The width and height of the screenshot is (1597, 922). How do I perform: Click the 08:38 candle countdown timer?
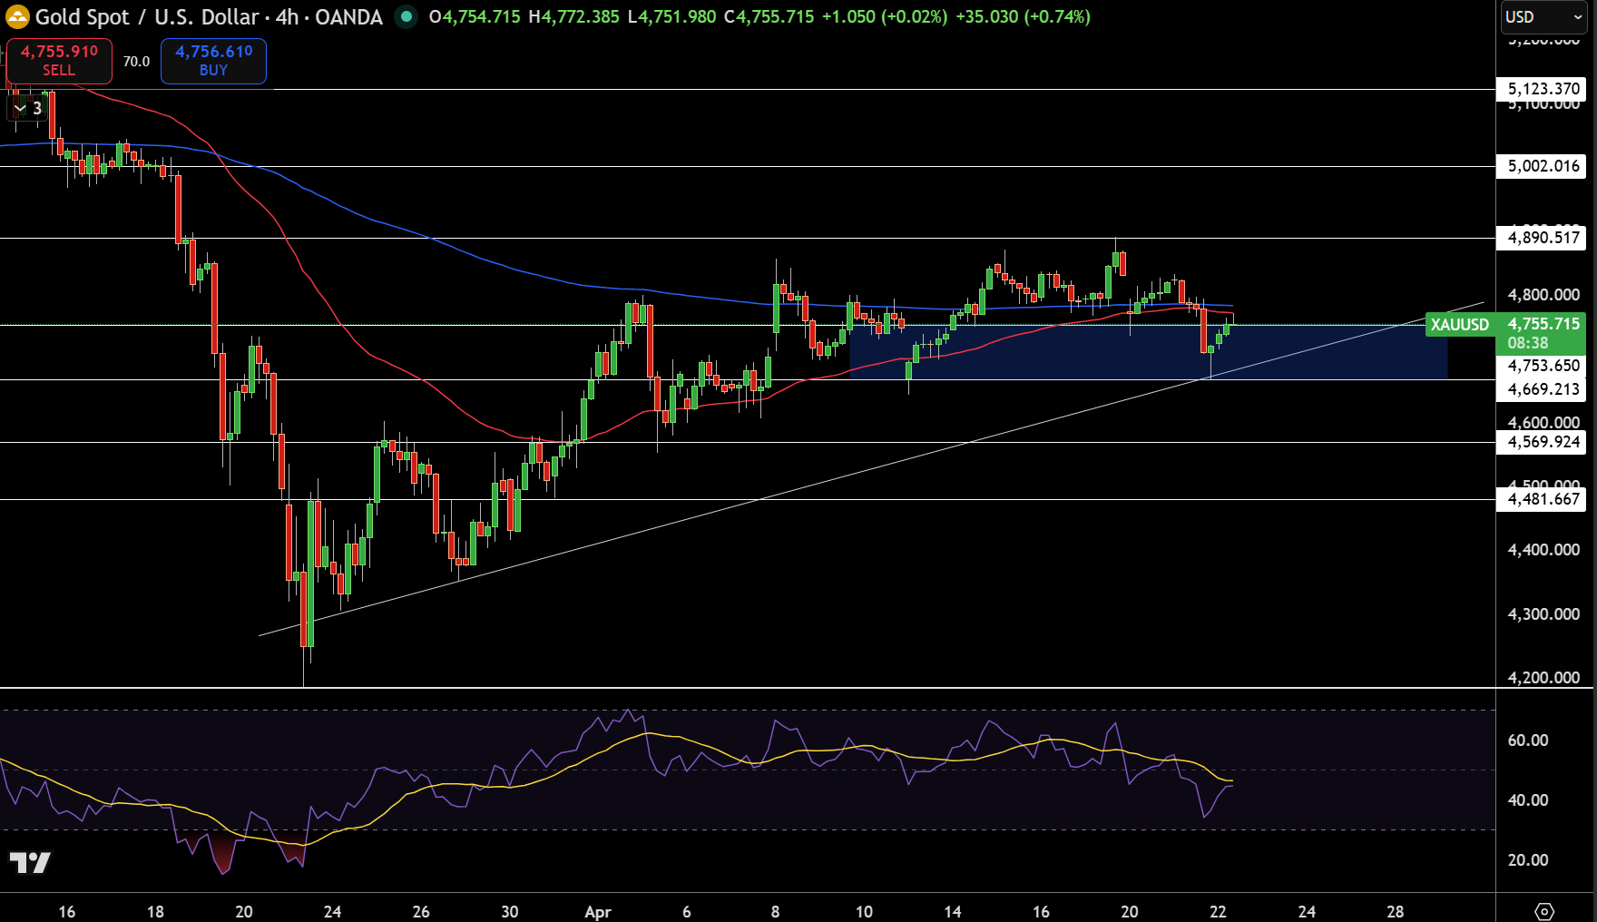[1528, 343]
